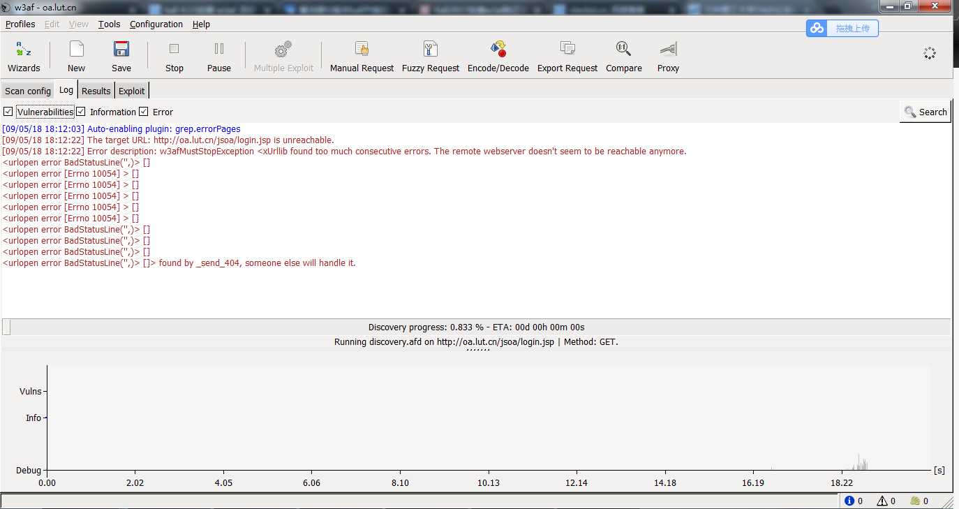
Task: Toggle the Information log filter checkbox
Action: [81, 112]
